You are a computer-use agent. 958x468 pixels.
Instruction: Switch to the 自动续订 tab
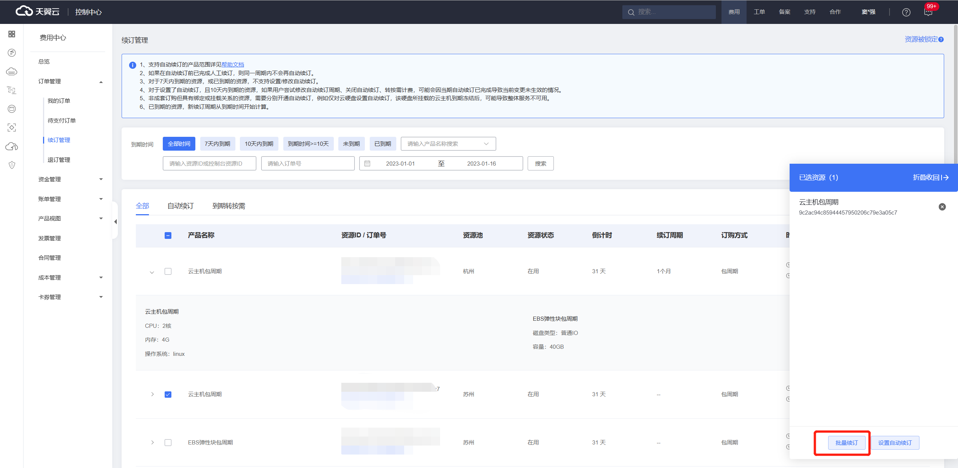coord(180,206)
